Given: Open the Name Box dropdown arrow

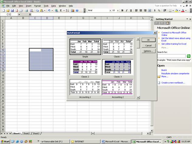Looking at the screenshot, I should 19,15.
